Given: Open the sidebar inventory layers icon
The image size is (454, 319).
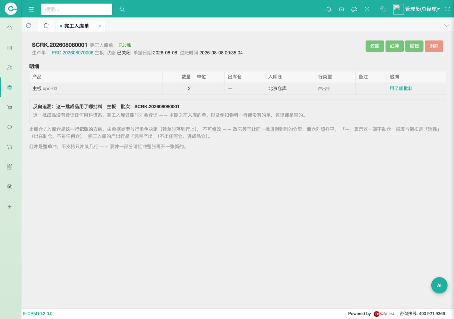Looking at the screenshot, I should (10, 88).
